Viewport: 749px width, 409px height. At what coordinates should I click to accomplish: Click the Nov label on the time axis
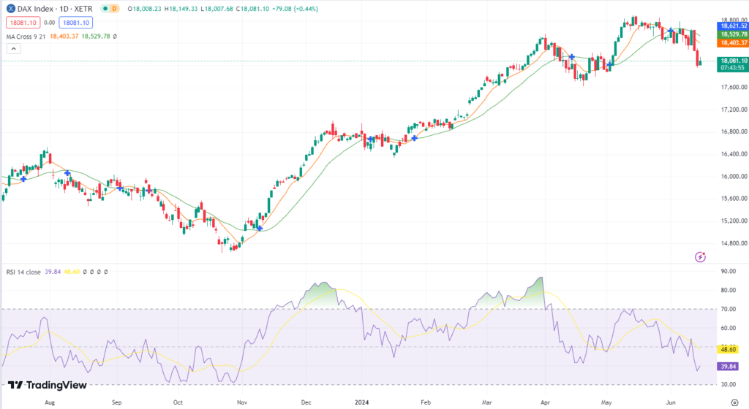242,402
